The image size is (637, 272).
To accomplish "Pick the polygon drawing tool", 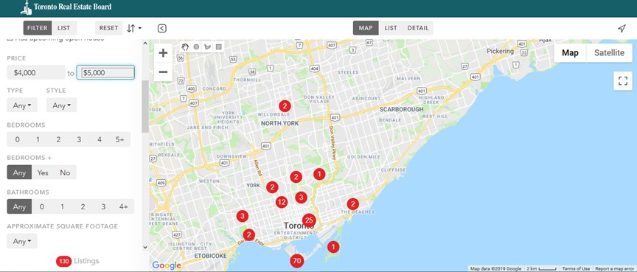I will (x=208, y=46).
